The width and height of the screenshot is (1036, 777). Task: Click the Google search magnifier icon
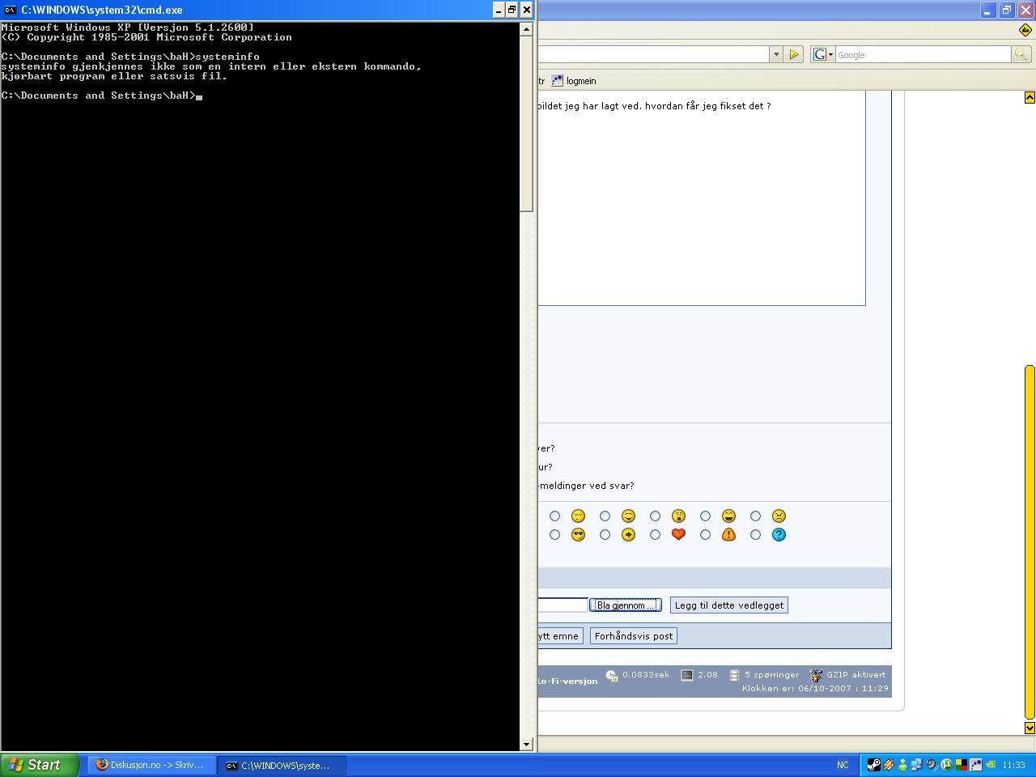click(1021, 54)
